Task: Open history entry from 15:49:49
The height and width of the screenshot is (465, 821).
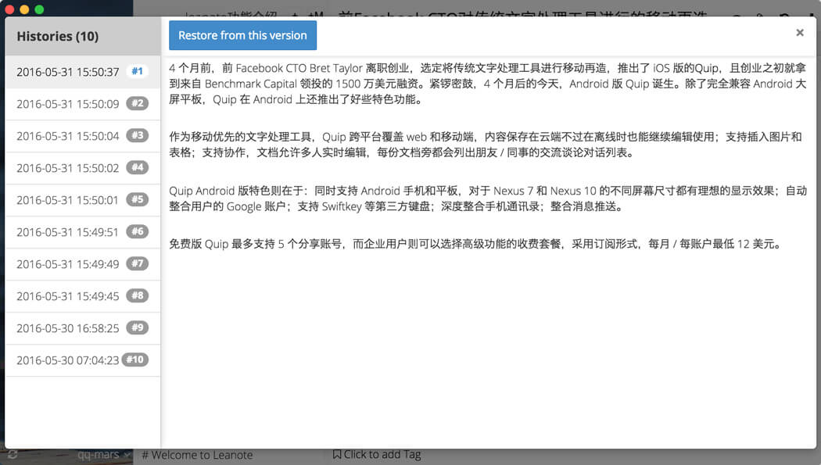Action: [68, 264]
